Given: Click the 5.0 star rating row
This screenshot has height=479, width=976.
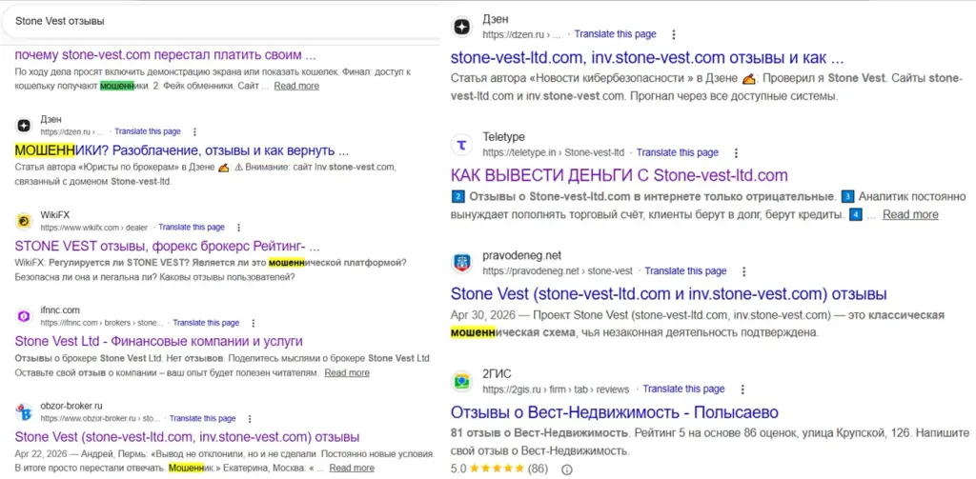Looking at the screenshot, I should coord(498,469).
